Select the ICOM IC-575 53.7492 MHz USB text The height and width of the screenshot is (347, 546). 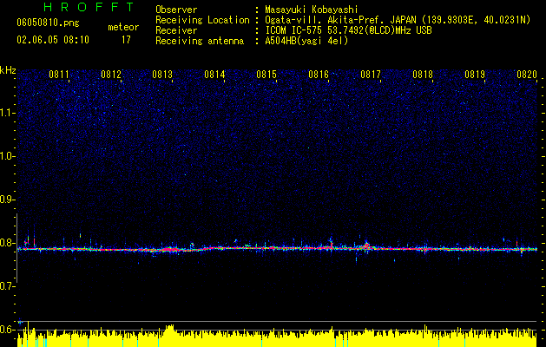coord(348,30)
